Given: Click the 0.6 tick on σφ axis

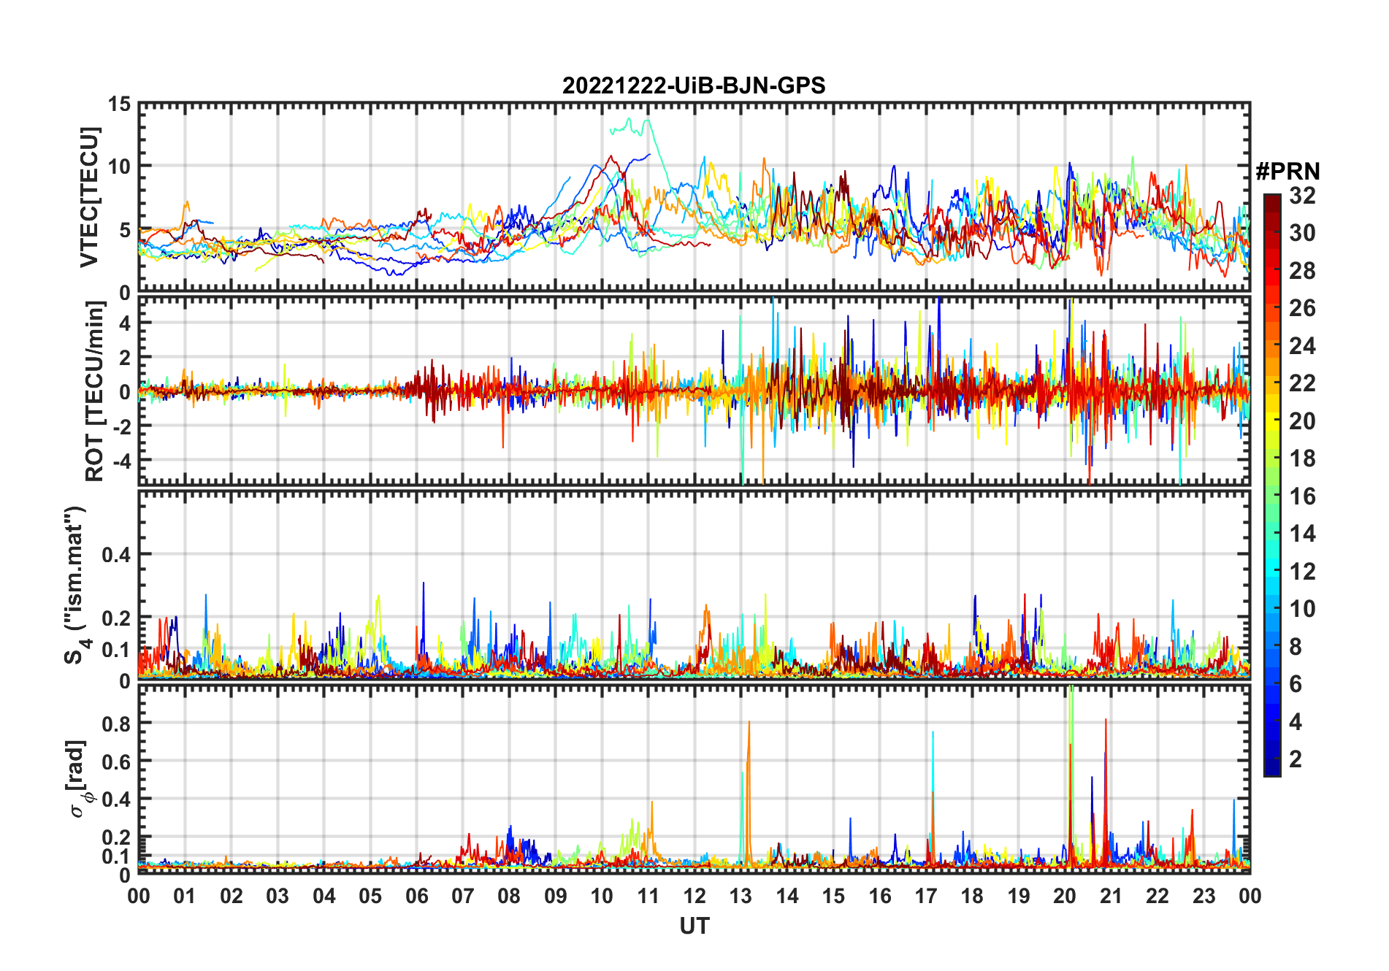Looking at the screenshot, I should pos(117,761).
